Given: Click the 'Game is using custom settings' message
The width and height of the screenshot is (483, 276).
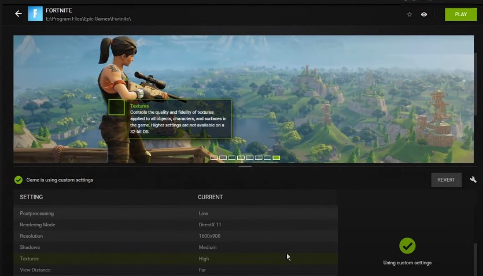Looking at the screenshot, I should click(60, 180).
